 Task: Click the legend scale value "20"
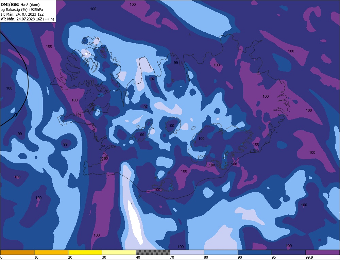click(x=70, y=257)
